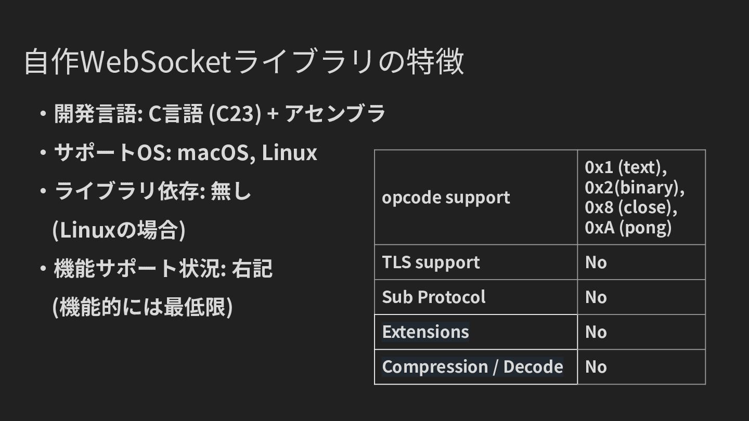Image resolution: width=749 pixels, height=421 pixels.
Task: Click the '(Linuxの場合)' text line
Action: [x=119, y=230]
